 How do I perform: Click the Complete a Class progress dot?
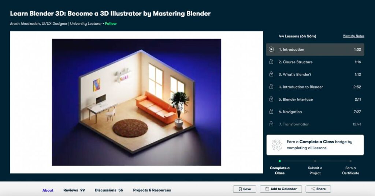pyautogui.click(x=279, y=161)
